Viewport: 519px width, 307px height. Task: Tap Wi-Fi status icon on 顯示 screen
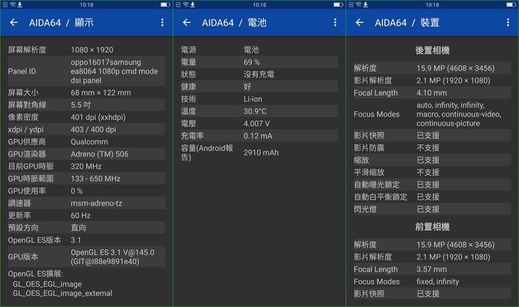pyautogui.click(x=13, y=5)
